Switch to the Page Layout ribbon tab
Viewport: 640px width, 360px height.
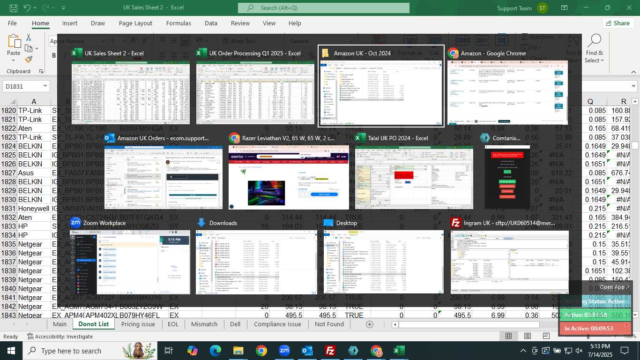[135, 23]
